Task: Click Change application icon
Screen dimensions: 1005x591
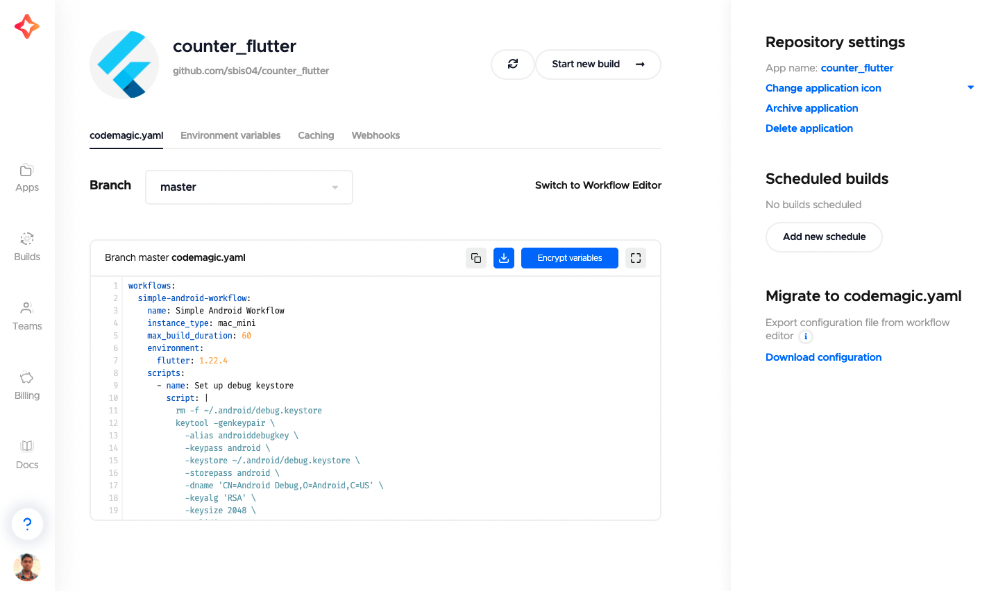Action: click(823, 88)
